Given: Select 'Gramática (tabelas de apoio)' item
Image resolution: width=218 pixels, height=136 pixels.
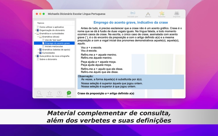Looking at the screenshot, I should coord(56,50).
